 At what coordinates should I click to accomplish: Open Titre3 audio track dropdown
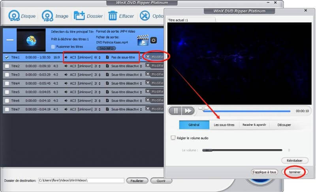[x=100, y=75]
